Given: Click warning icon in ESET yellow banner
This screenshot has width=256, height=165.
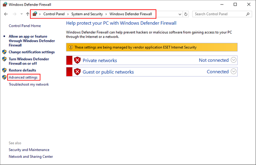Looking at the screenshot, I should (71, 47).
